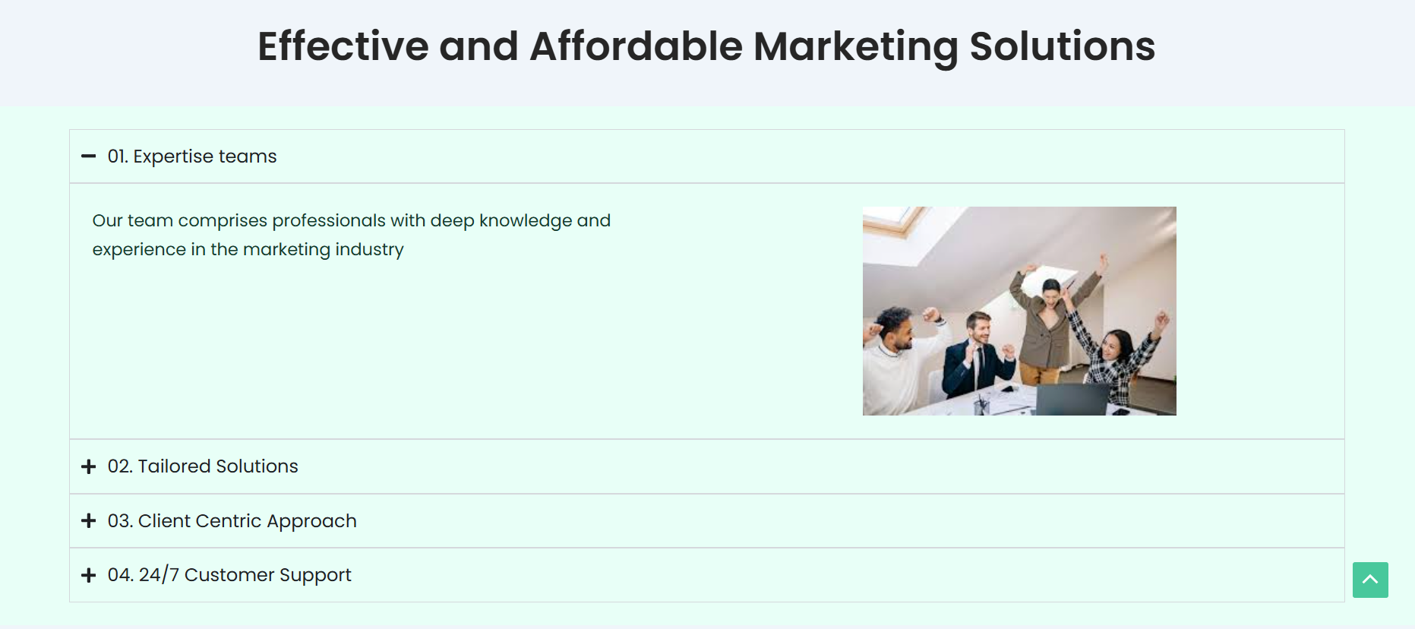Click the Effective and Affordable Marketing Solutions heading
Image resolution: width=1415 pixels, height=629 pixels.
tap(706, 46)
